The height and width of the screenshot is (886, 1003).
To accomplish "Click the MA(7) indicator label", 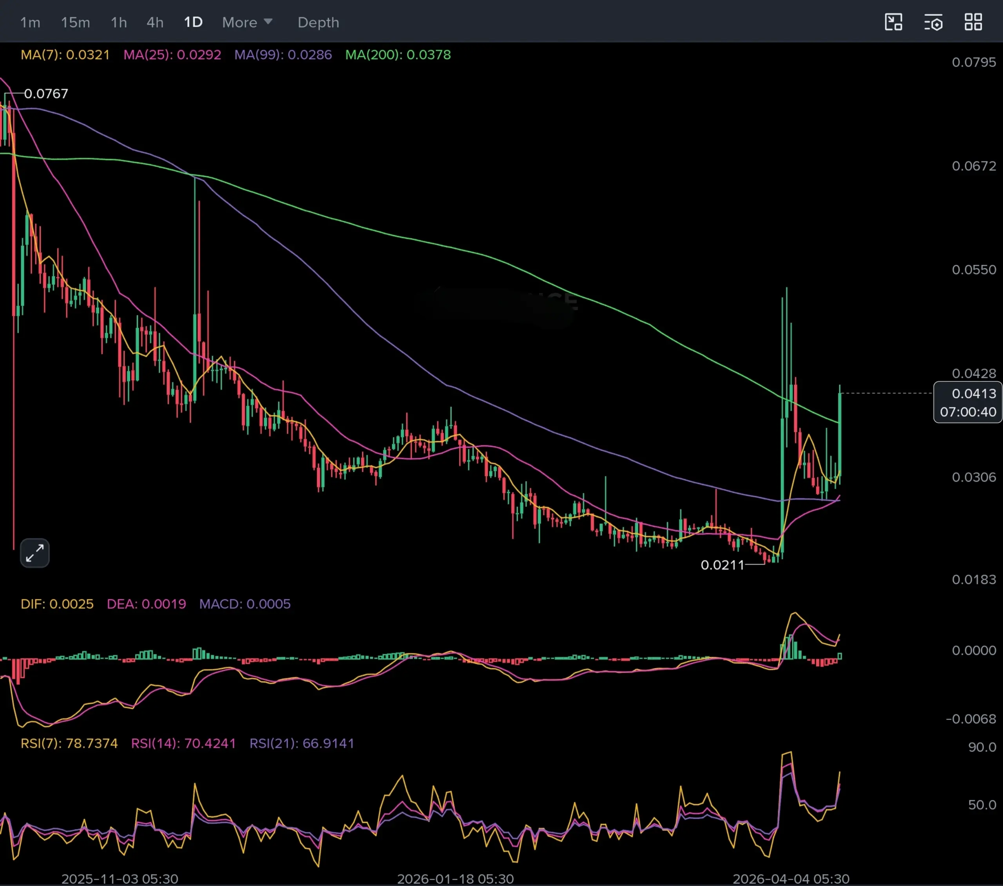I will [x=65, y=54].
